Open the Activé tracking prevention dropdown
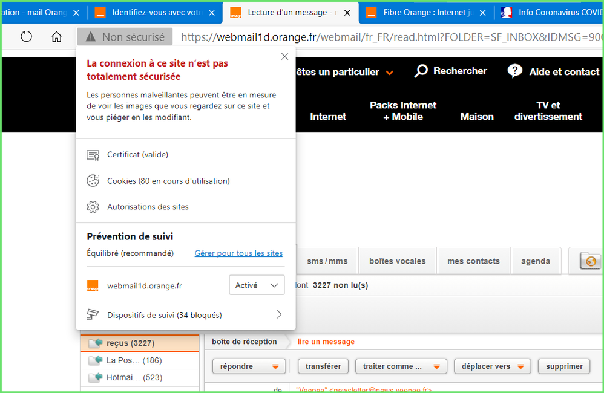 (x=257, y=285)
